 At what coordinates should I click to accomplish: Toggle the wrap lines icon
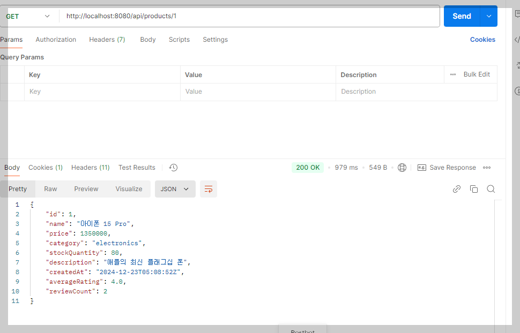click(x=208, y=189)
